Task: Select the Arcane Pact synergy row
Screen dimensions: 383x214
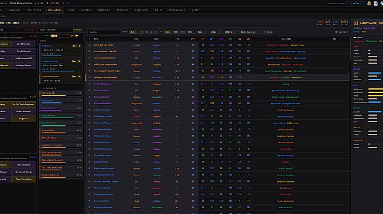Action: coord(61,138)
